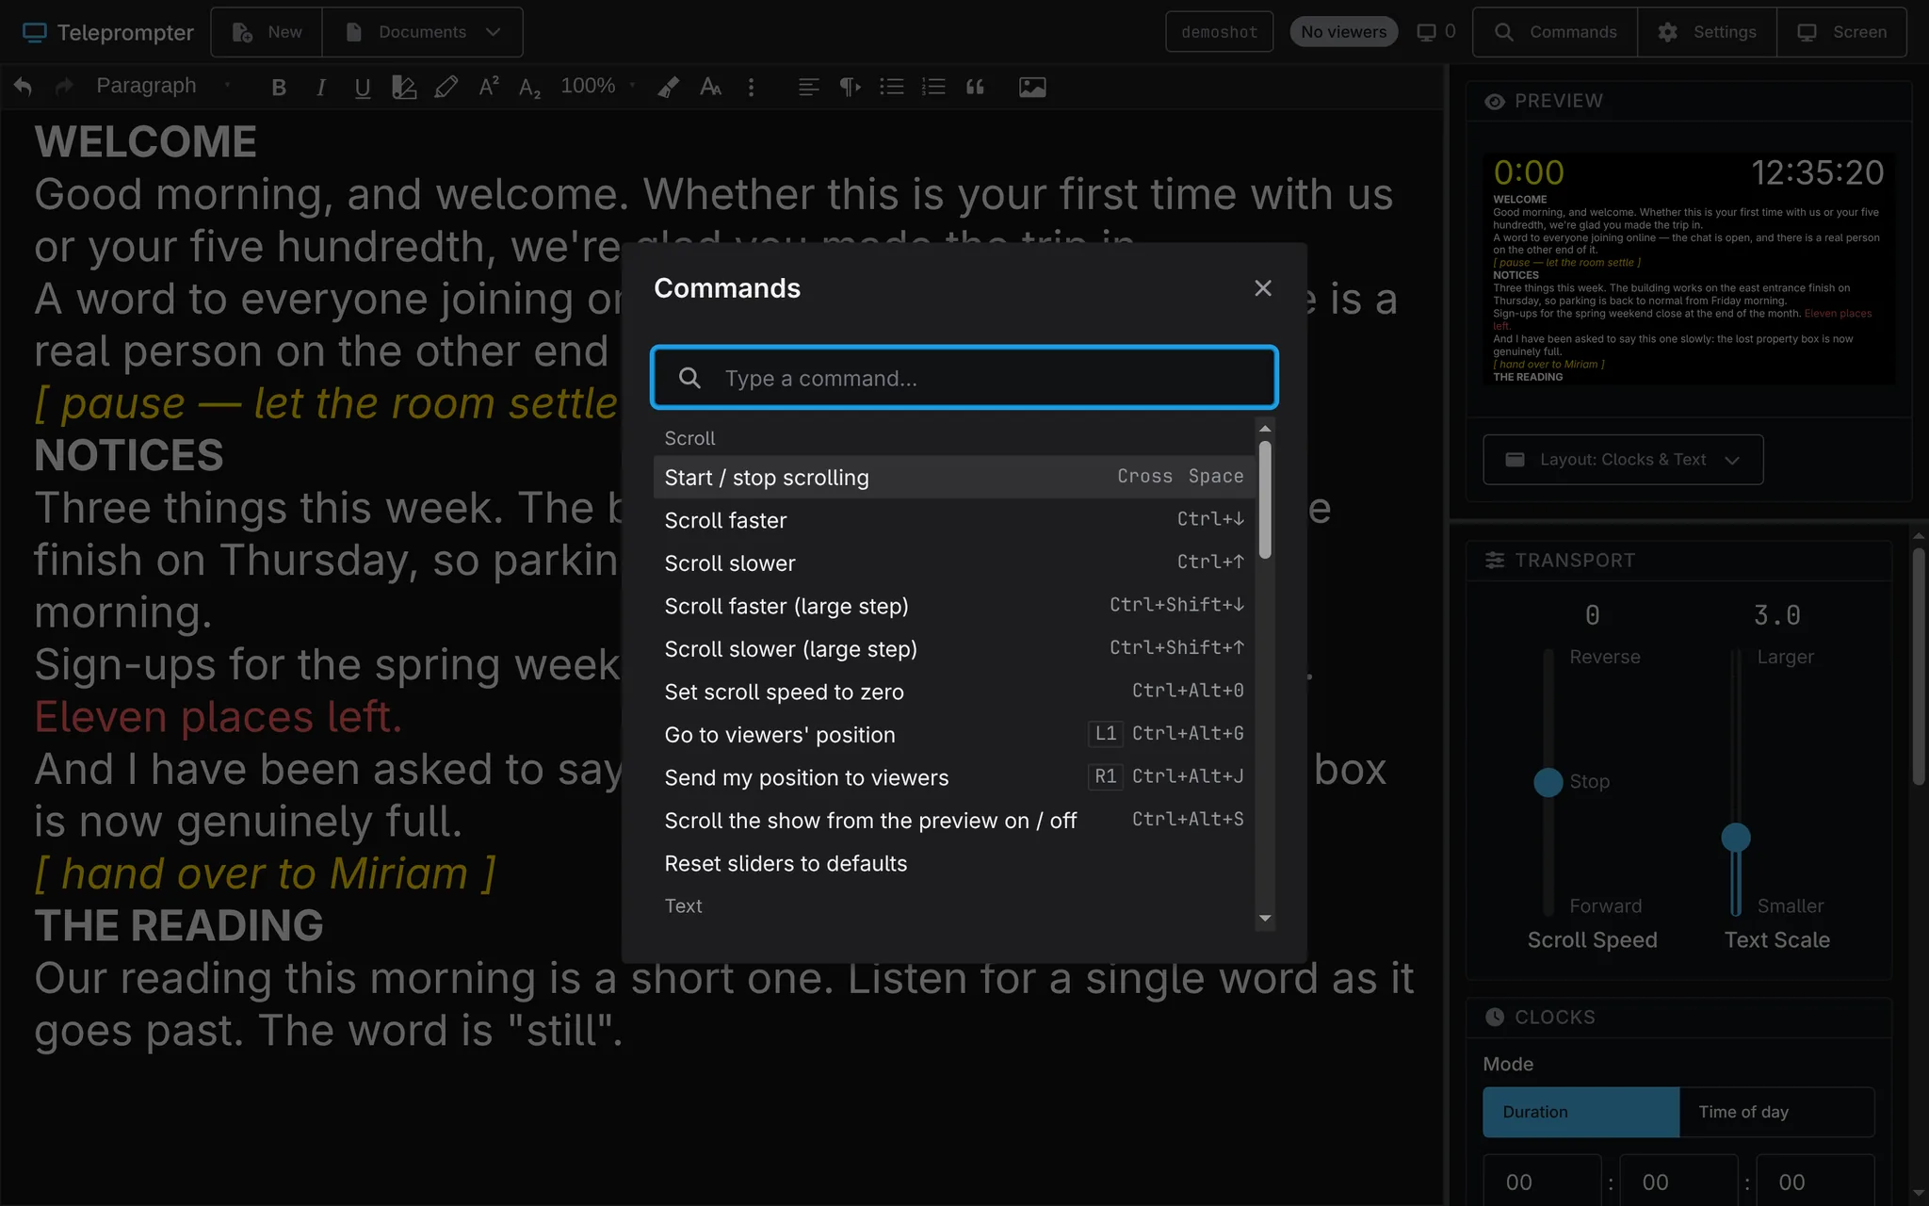Click the text alignment icon
This screenshot has width=1929, height=1206.
808,87
